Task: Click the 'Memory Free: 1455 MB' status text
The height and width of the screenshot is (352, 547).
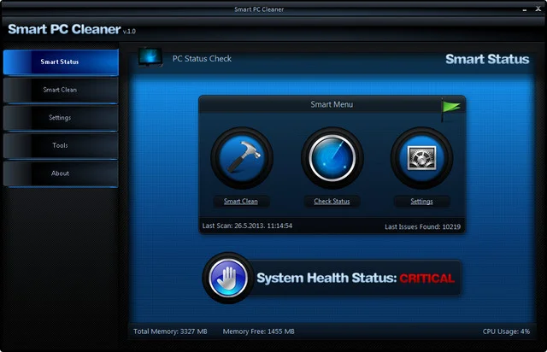Action: 258,331
